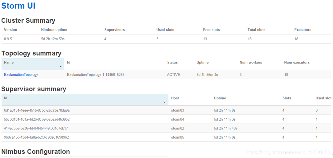Select topology id ExclamationTopology-1-1445615253

point(96,75)
